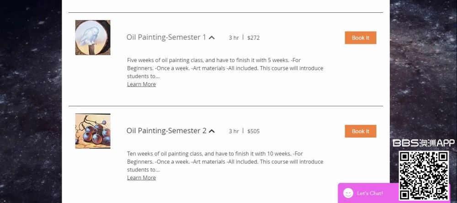Collapse the Oil Painting-Semester 1 chevron
The height and width of the screenshot is (203, 457).
(212, 38)
